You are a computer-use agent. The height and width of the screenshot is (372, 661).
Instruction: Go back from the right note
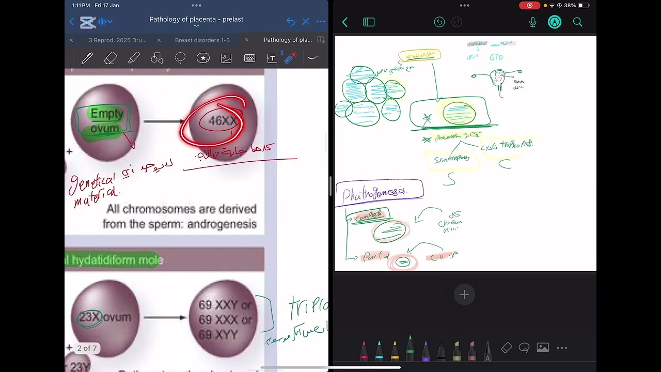pos(345,22)
